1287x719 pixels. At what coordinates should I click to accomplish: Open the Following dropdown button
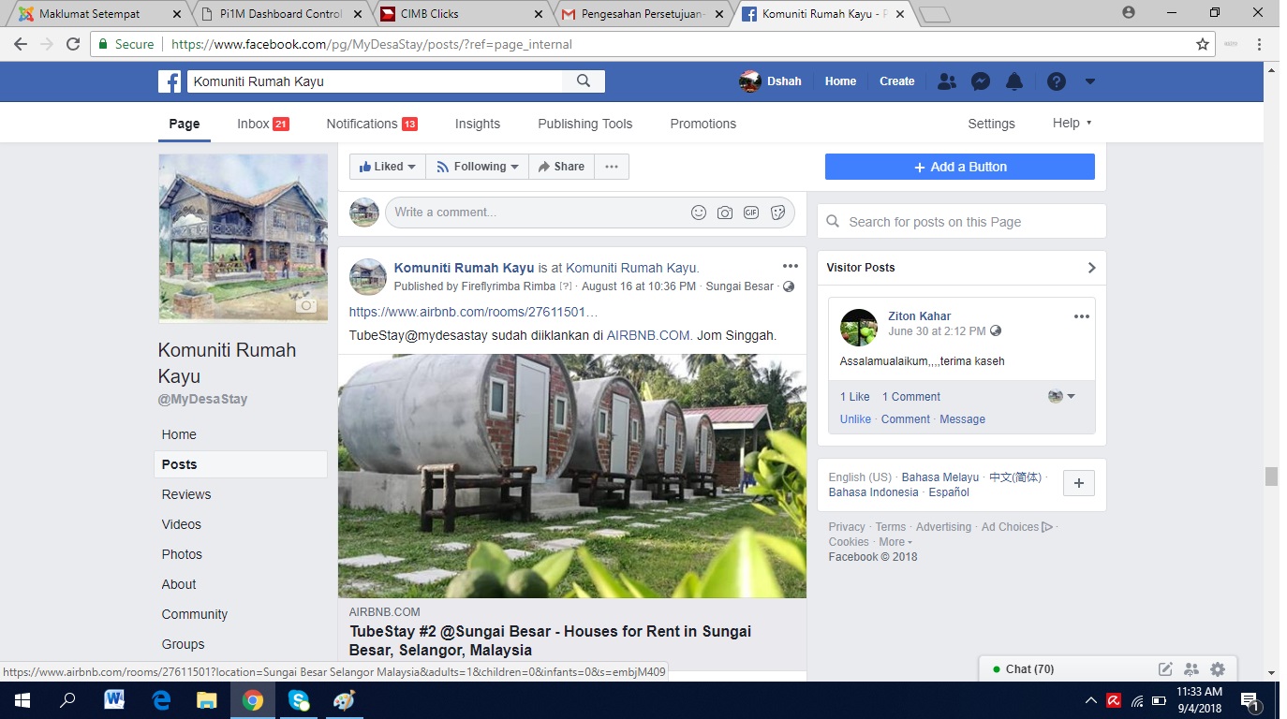pyautogui.click(x=478, y=167)
